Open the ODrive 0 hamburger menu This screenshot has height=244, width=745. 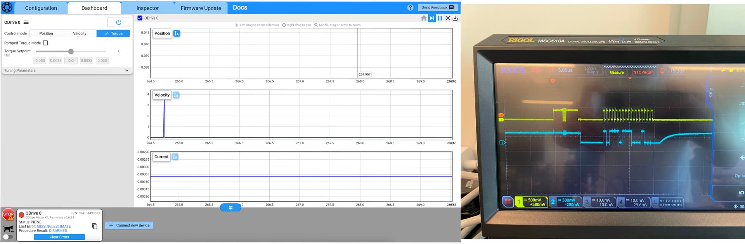[x=26, y=22]
